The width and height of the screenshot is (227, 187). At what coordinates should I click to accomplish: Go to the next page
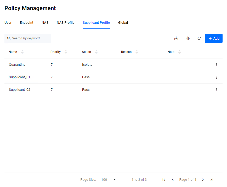click(x=203, y=180)
